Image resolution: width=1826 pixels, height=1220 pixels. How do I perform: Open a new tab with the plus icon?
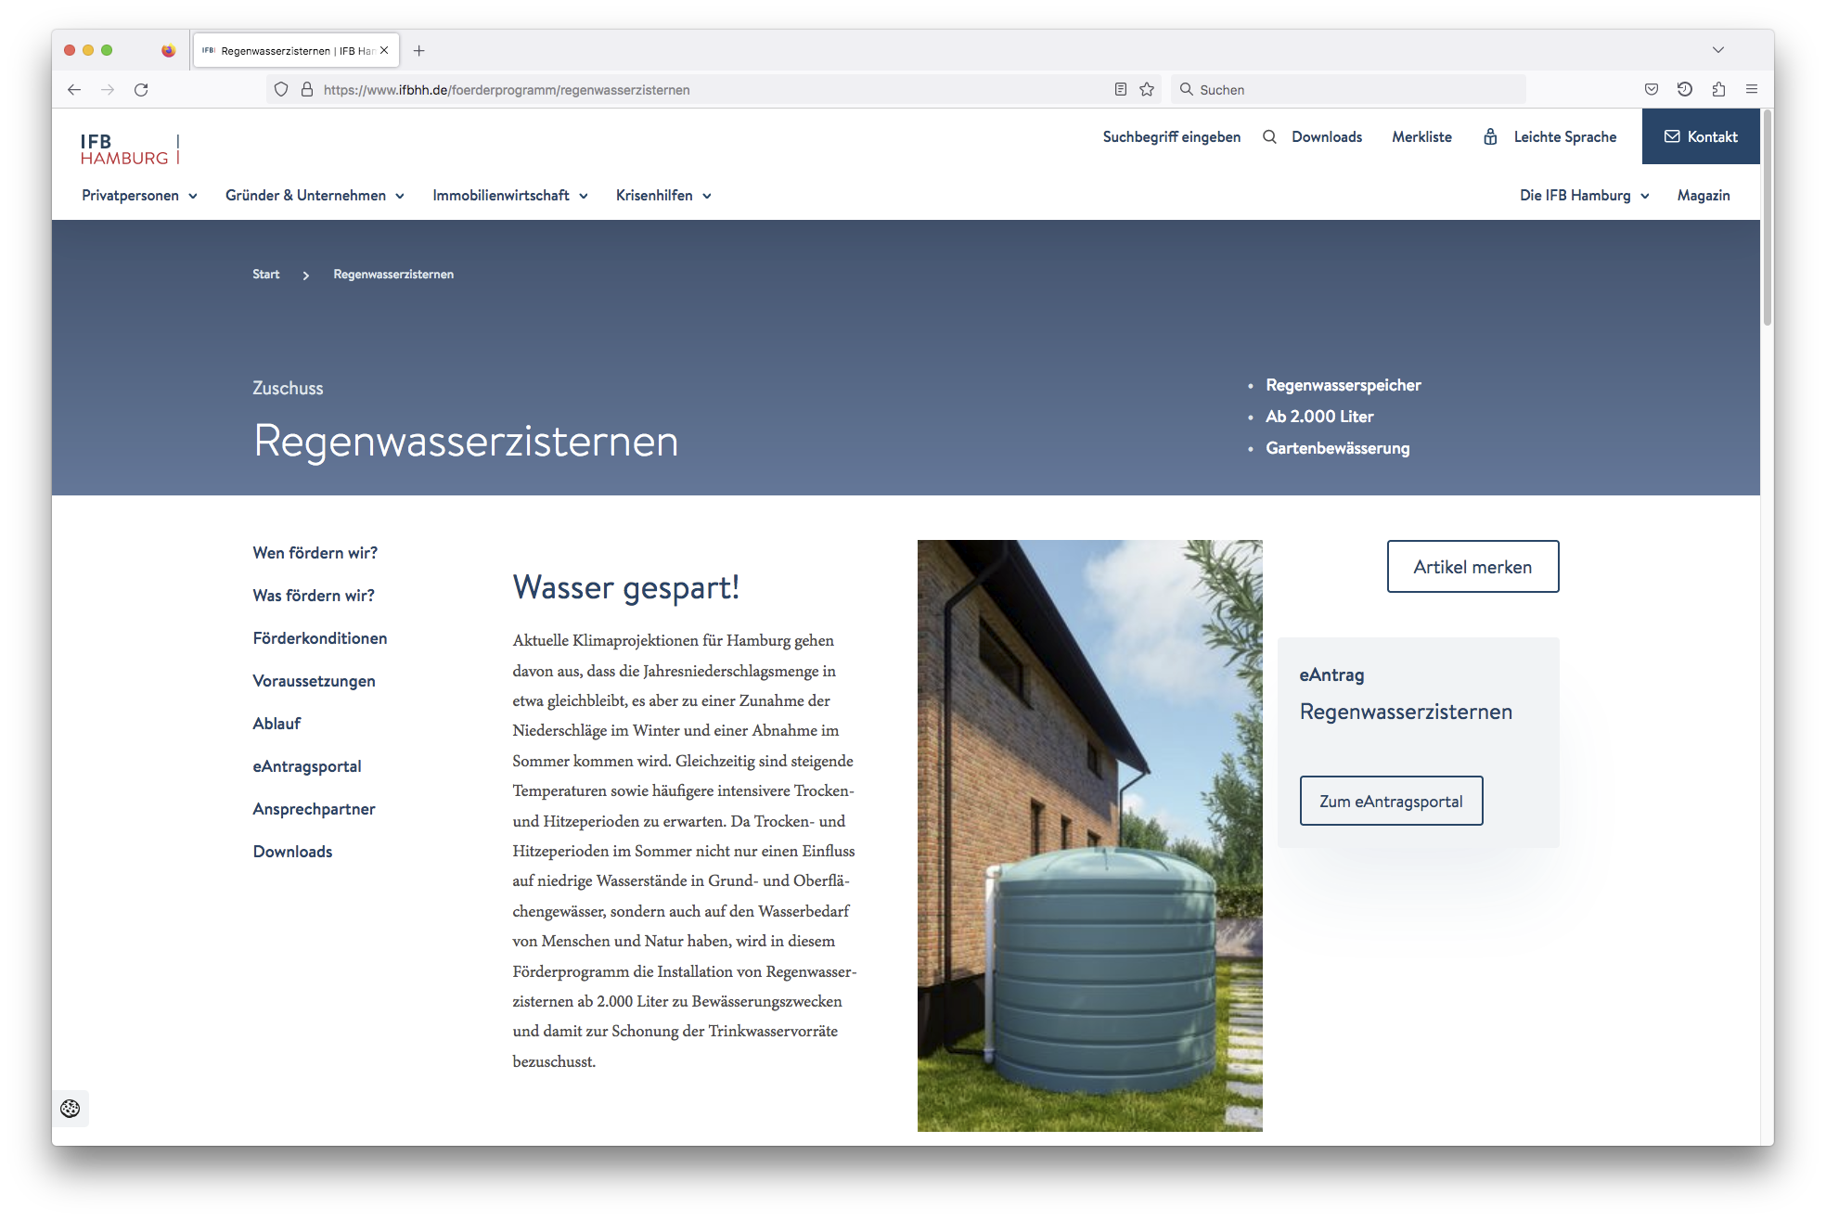[419, 51]
